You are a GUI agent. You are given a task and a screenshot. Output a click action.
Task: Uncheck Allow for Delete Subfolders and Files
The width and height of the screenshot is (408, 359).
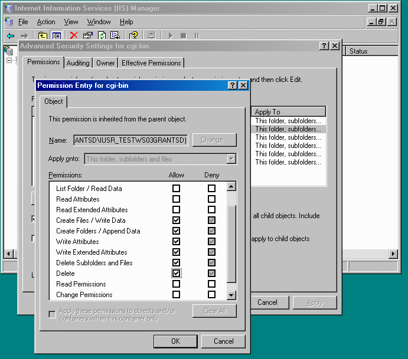pyautogui.click(x=176, y=263)
